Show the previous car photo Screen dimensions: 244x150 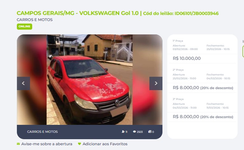(23, 83)
